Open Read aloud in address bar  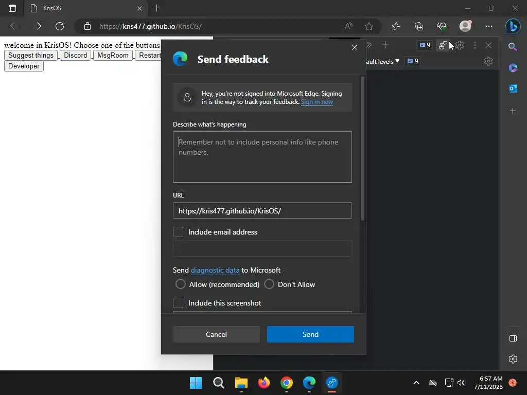point(348,26)
